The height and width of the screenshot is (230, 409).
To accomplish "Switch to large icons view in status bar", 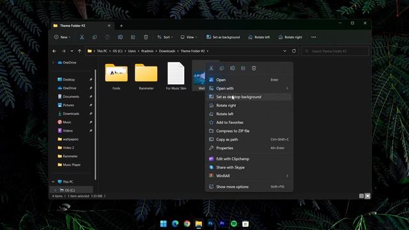I will click(367, 196).
